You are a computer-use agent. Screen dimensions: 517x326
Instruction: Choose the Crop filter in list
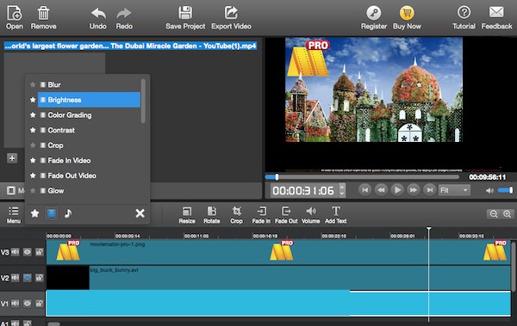point(89,145)
